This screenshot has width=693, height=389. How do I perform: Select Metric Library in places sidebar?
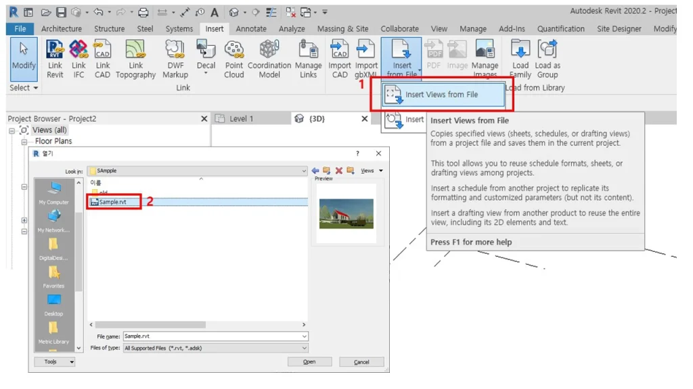(53, 333)
